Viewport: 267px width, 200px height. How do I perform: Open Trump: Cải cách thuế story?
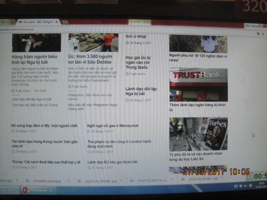pos(46,162)
